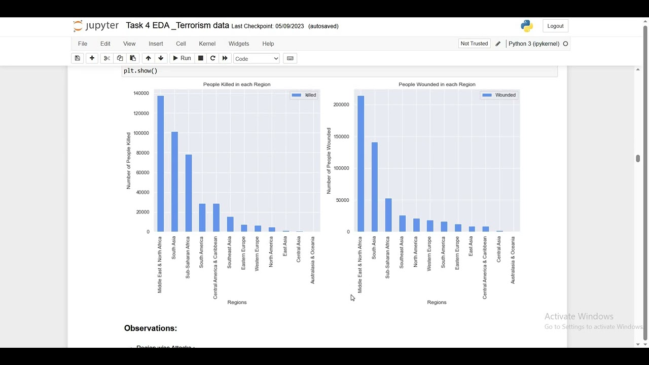Copy selected cells icon
Viewport: 649px width, 365px height.
(x=120, y=58)
